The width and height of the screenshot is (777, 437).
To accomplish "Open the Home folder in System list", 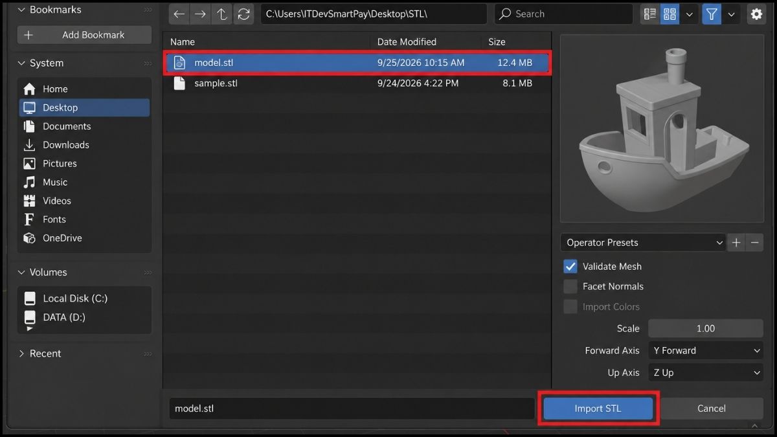I will point(85,89).
